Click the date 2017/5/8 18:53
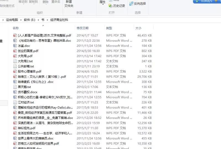 click(x=87, y=108)
